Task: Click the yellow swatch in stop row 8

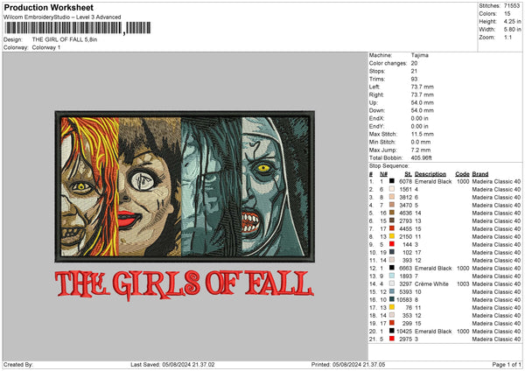Action: (392, 236)
